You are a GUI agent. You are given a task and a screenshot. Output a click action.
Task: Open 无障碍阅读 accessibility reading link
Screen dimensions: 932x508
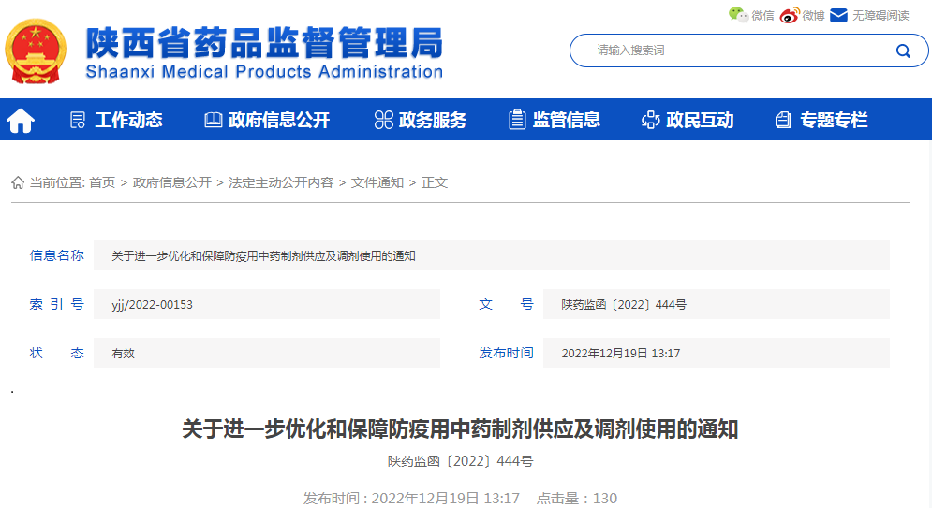880,15
